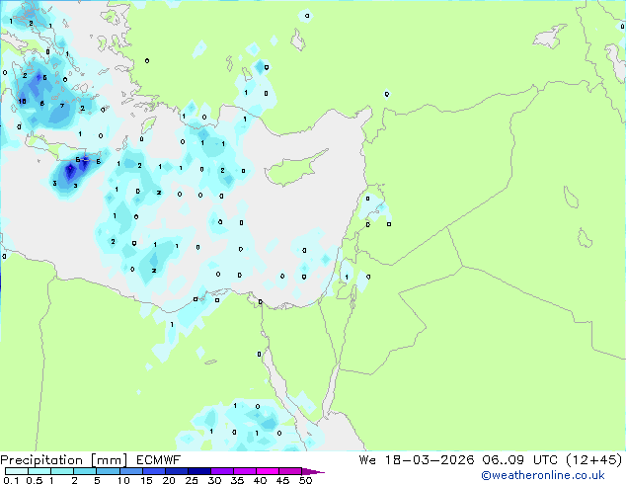Click the '0.1' legend scale label
626x484 pixels.
tap(11, 480)
